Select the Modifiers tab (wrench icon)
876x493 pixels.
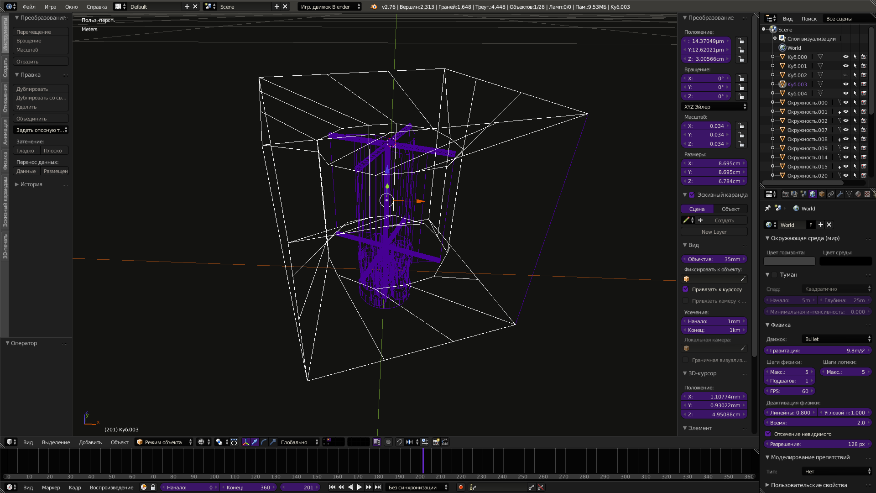(x=840, y=194)
